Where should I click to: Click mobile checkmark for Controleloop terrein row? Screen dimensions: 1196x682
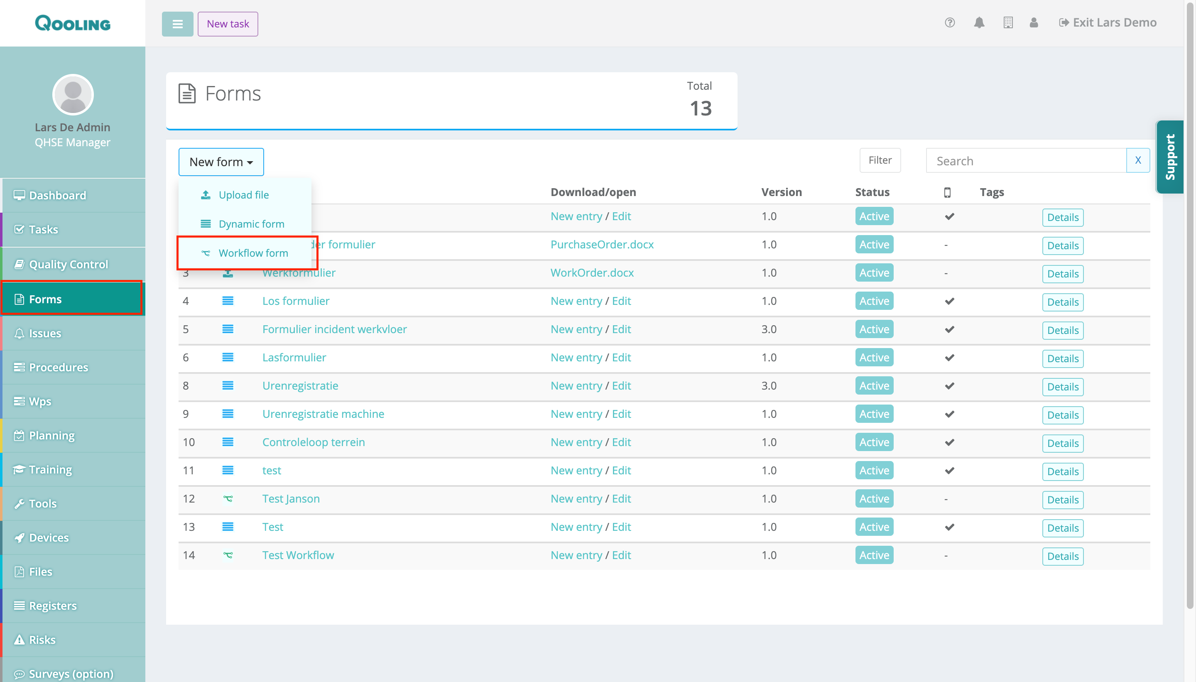coord(949,442)
